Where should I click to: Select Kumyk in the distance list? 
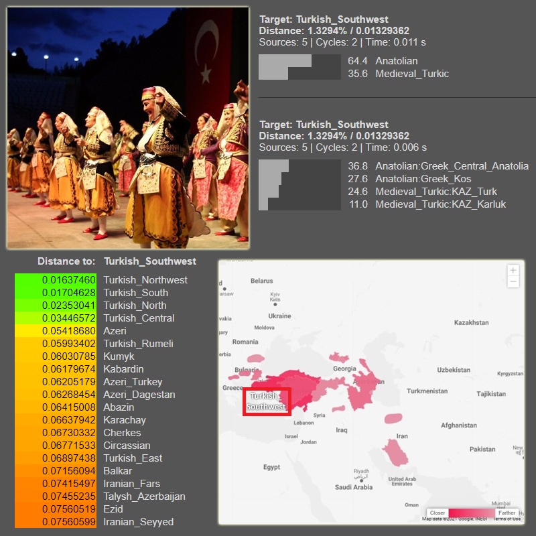(119, 356)
